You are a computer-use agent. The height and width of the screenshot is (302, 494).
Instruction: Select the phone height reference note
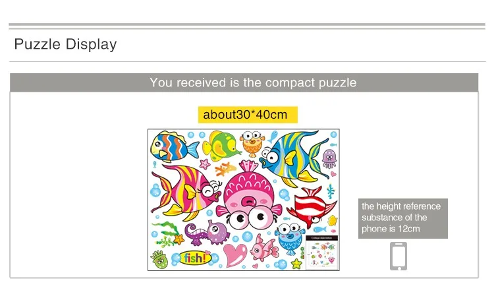(402, 218)
